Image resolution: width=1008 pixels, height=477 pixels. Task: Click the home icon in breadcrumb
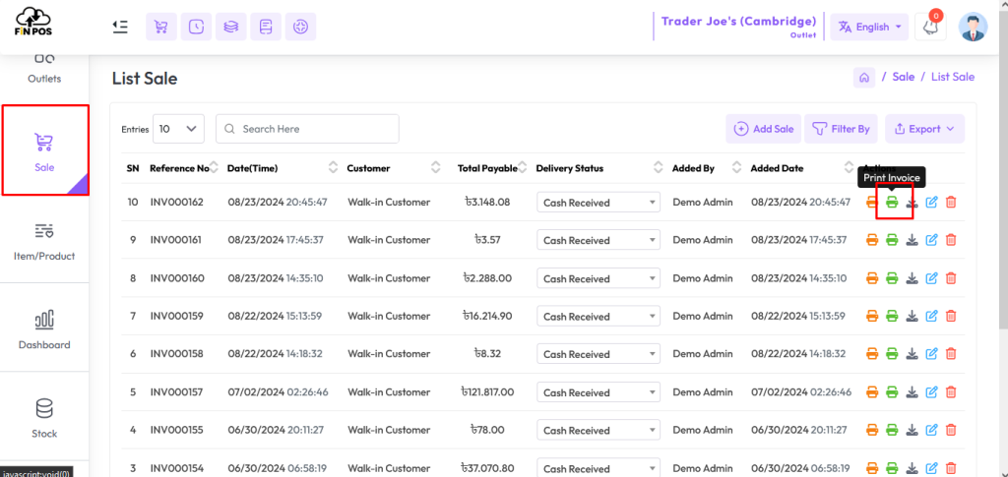[864, 77]
